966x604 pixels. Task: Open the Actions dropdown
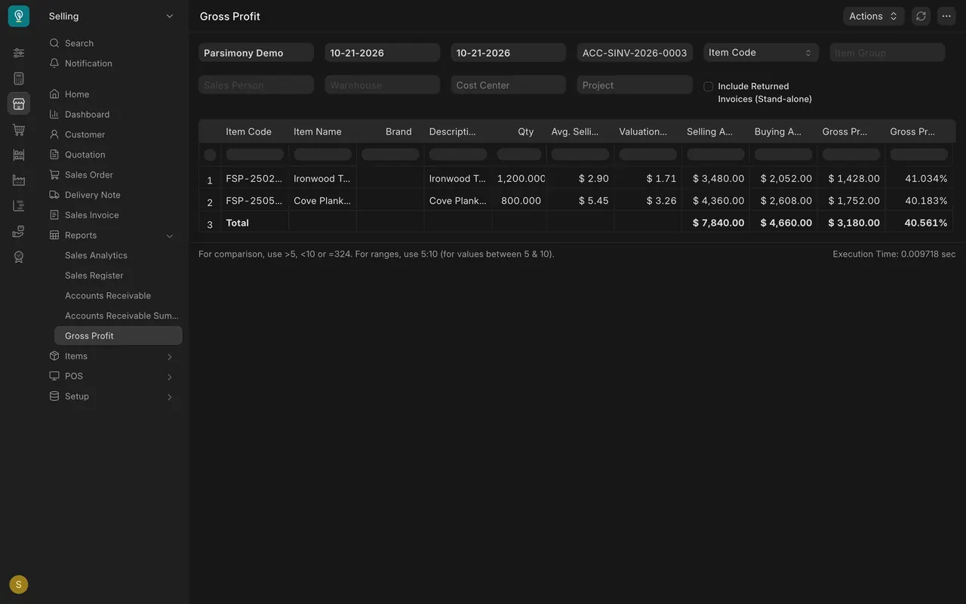(873, 16)
